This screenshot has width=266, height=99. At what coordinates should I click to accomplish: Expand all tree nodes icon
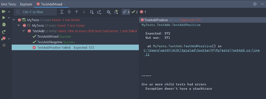pyautogui.click(x=62, y=12)
